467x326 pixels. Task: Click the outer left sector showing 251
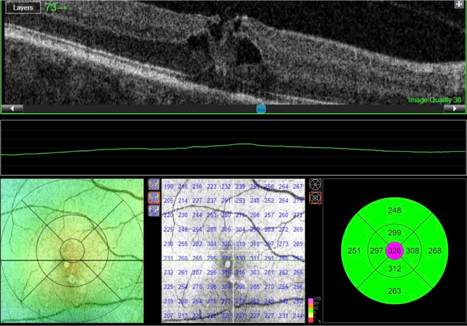pyautogui.click(x=354, y=251)
